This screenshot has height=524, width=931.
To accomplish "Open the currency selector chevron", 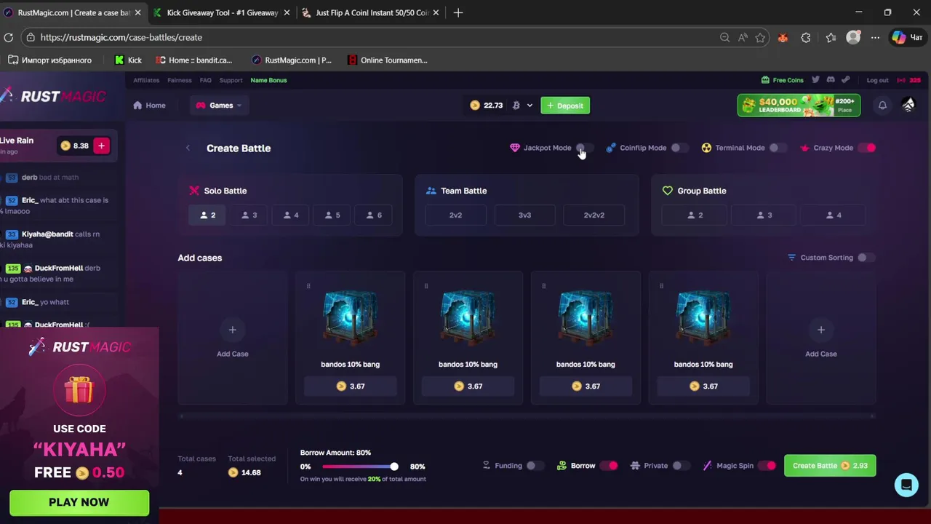I will [530, 106].
